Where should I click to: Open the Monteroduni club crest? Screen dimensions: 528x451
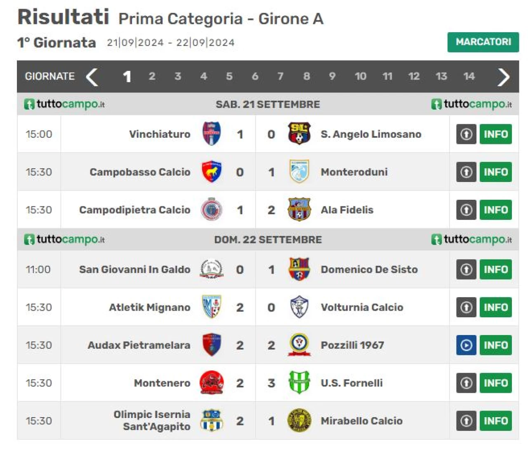(x=299, y=172)
